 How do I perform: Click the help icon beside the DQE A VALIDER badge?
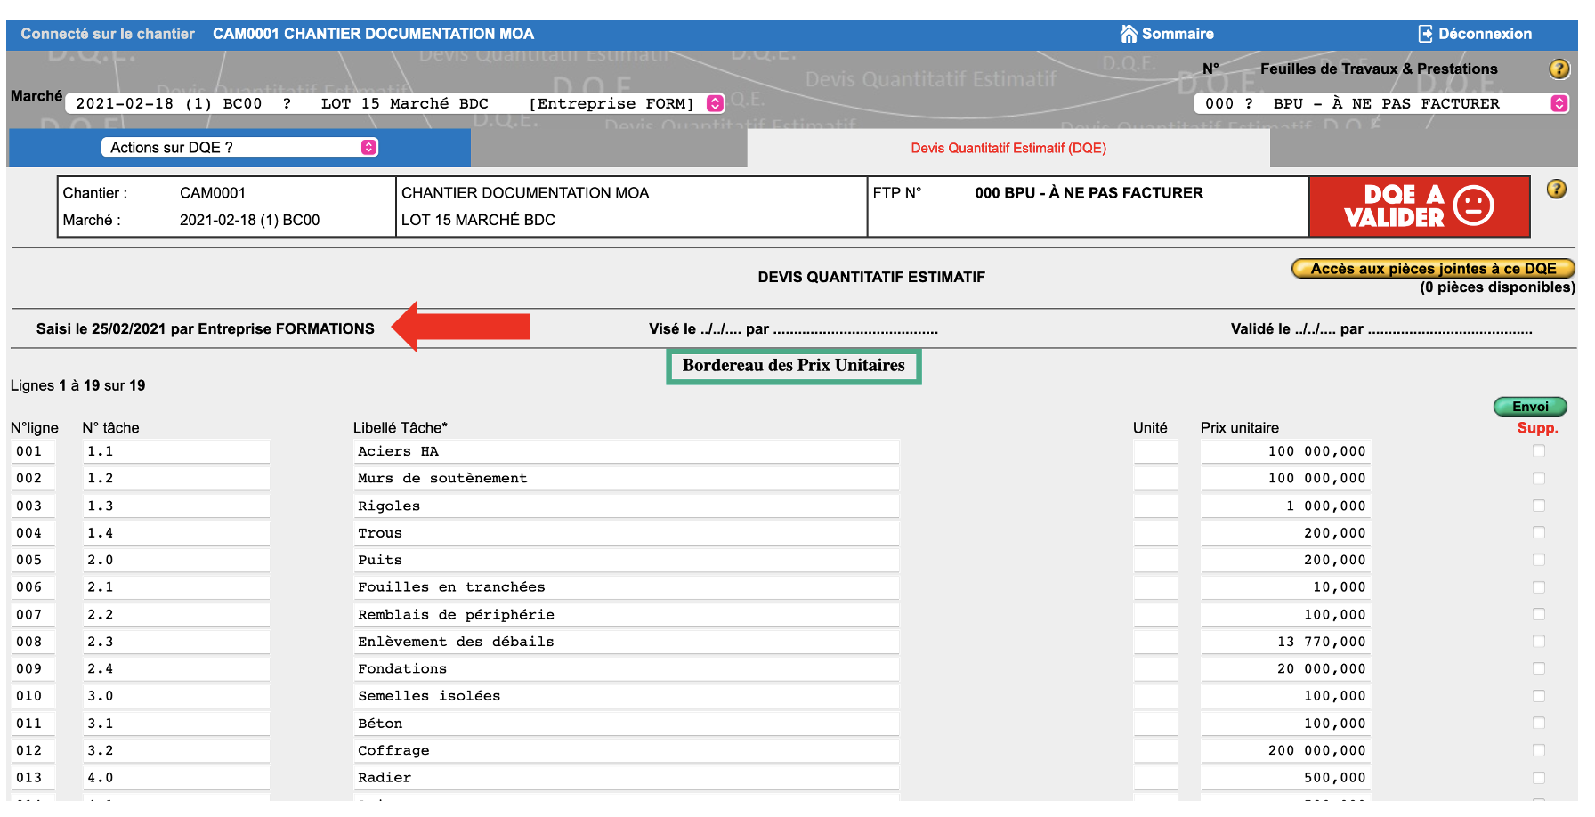tap(1558, 189)
